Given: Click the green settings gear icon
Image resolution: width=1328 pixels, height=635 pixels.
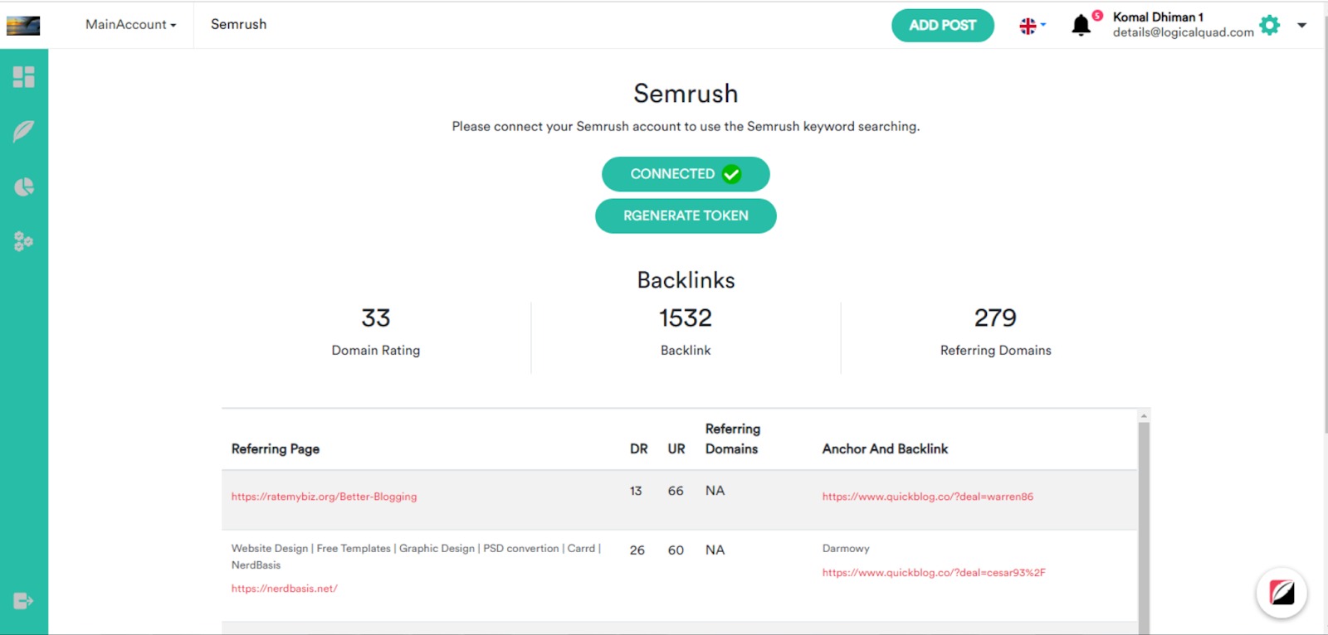Looking at the screenshot, I should (1269, 25).
